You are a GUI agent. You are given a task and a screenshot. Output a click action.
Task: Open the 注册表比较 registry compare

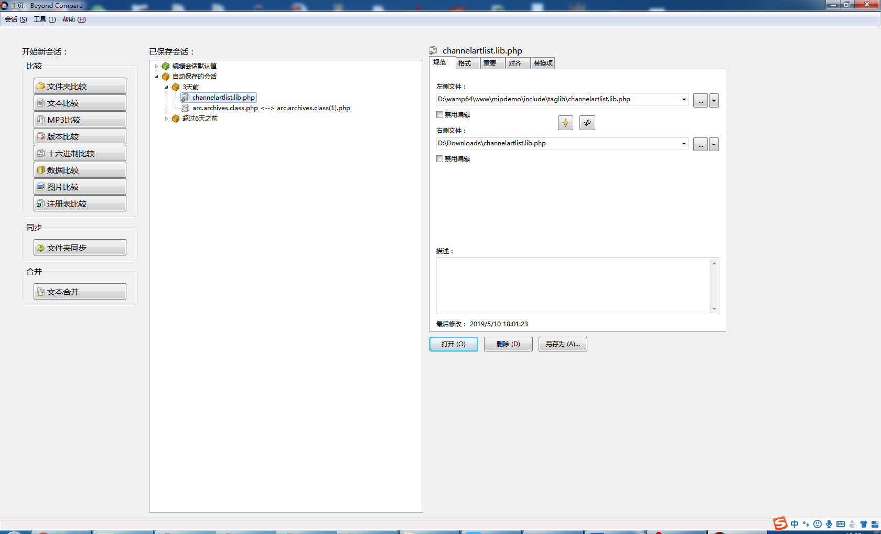(x=80, y=204)
